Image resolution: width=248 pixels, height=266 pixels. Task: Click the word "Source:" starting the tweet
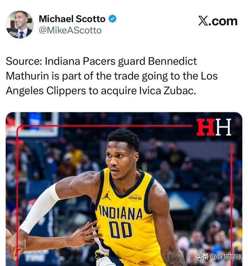pos(24,61)
